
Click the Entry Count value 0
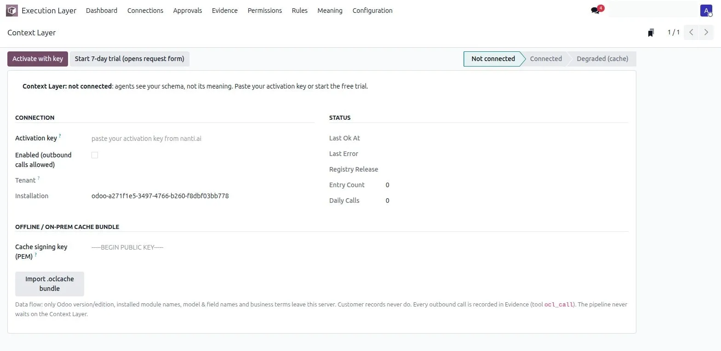click(x=388, y=185)
